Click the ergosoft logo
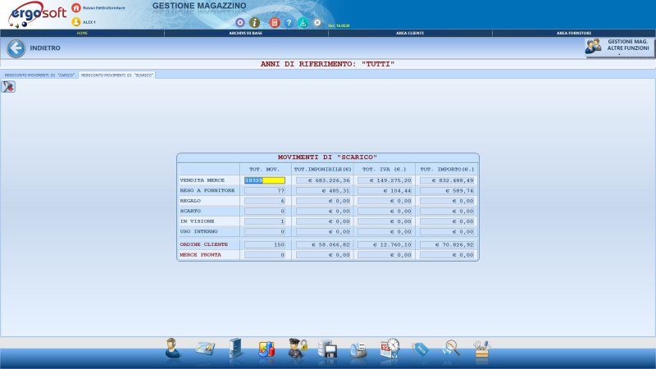Viewport: 656px width, 369px height. point(38,15)
